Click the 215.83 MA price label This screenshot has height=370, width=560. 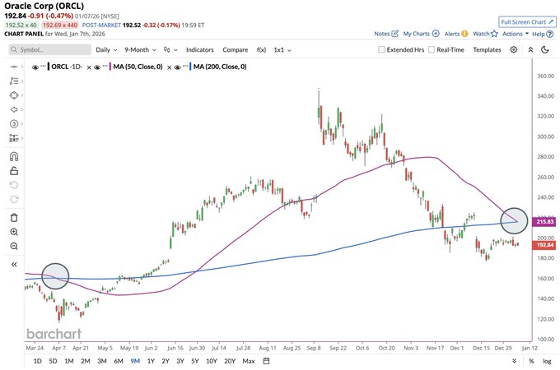click(544, 222)
